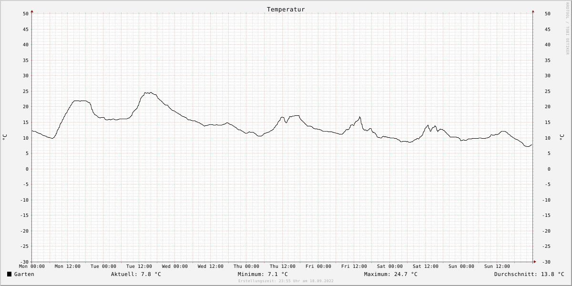The image size is (572, 286).
Task: Select the "25" label on right axis
Action: (x=548, y=92)
